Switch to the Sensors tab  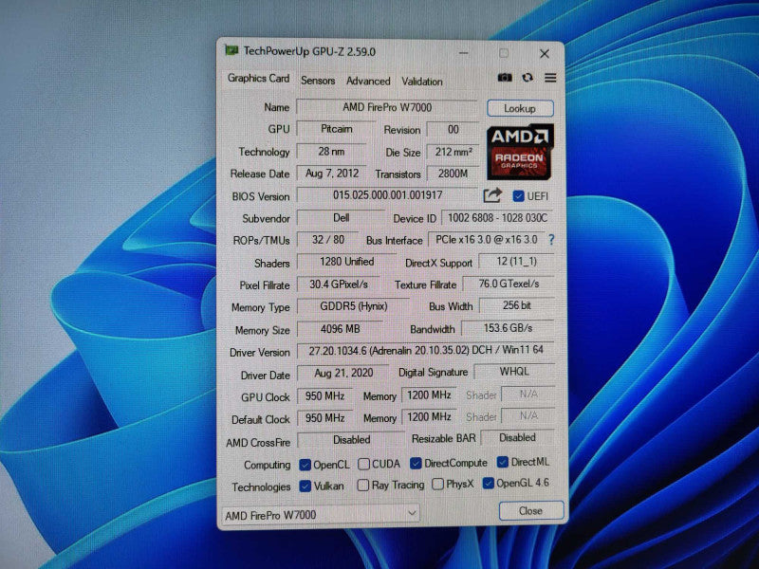click(318, 81)
